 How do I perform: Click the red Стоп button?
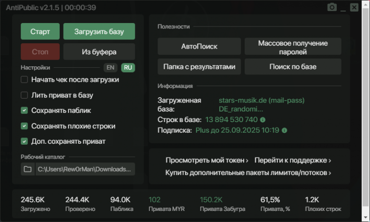[40, 51]
